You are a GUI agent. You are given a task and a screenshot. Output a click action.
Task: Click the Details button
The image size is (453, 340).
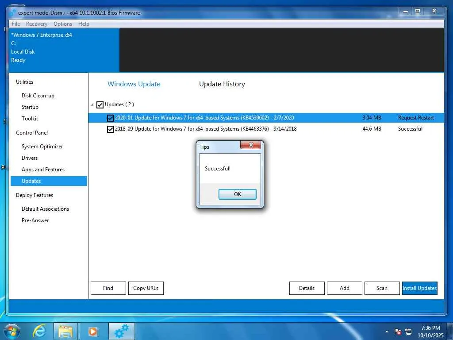tap(307, 288)
